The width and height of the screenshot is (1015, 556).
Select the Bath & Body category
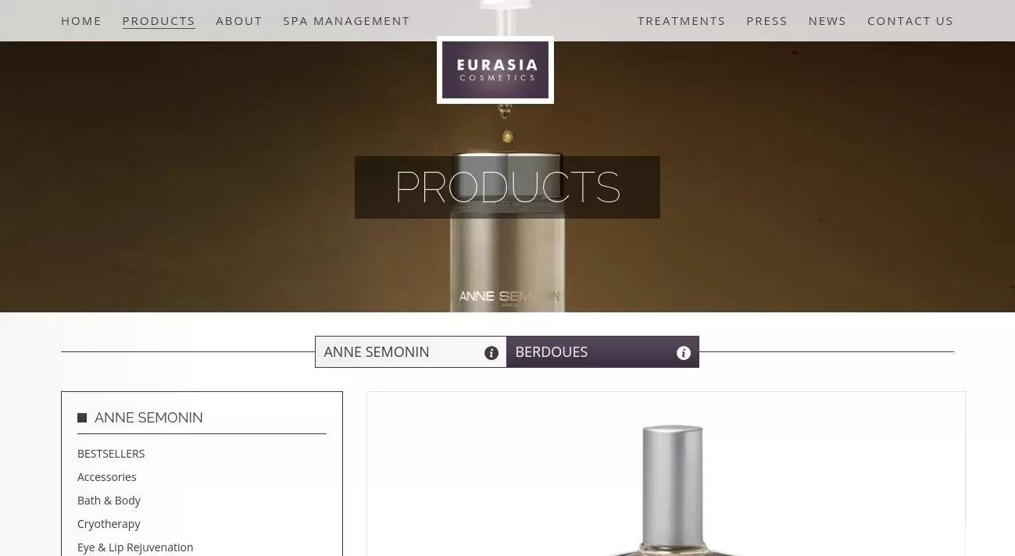(x=109, y=501)
